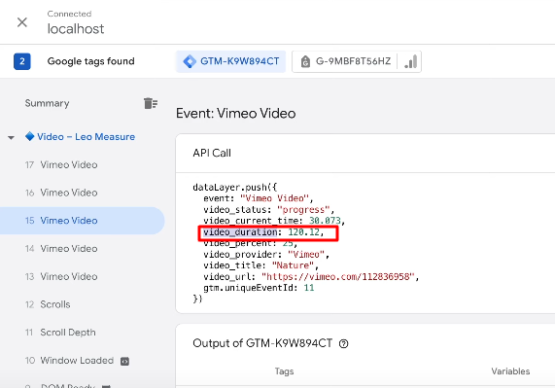The width and height of the screenshot is (555, 388).
Task: Click the signal bars icon beside G-9MBF8T56HZ
Action: point(410,61)
